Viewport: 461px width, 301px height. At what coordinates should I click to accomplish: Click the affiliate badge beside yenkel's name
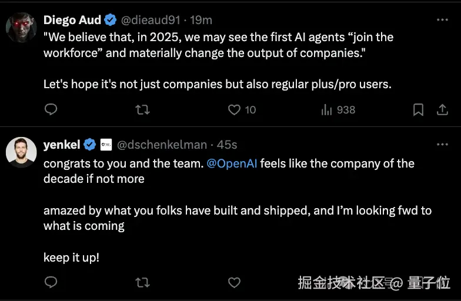pos(106,145)
